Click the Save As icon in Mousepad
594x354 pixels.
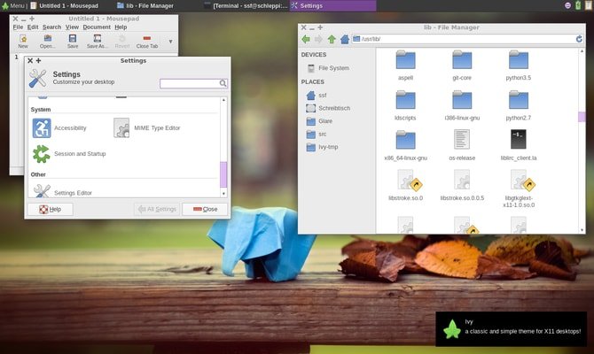coord(97,42)
